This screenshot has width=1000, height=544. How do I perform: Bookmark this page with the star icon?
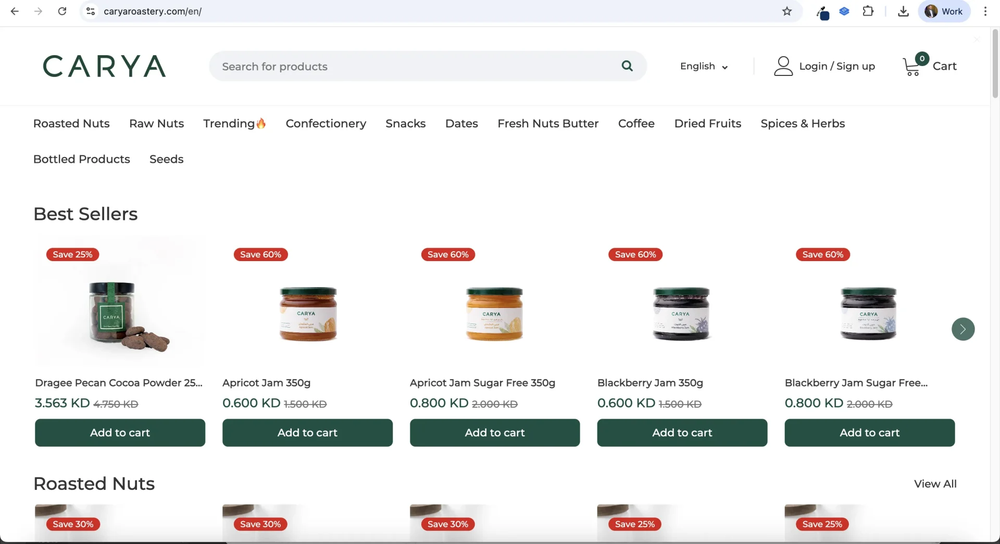click(787, 11)
